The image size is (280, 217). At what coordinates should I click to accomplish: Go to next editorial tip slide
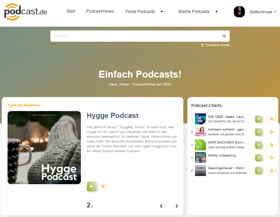click(176, 206)
